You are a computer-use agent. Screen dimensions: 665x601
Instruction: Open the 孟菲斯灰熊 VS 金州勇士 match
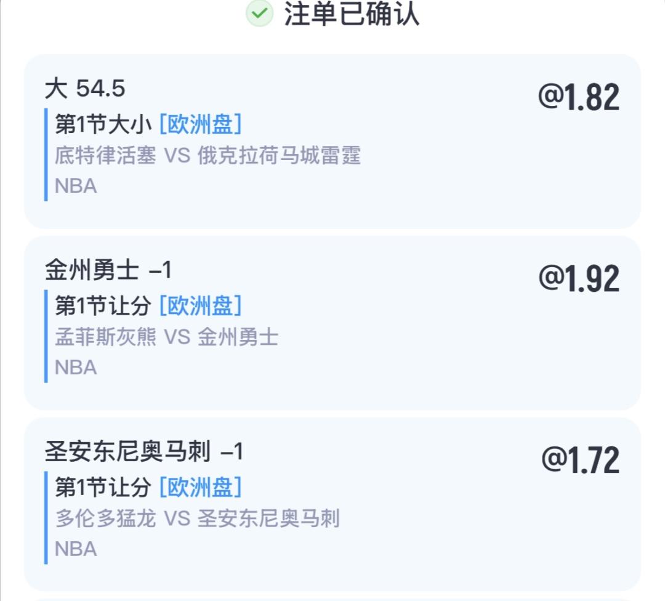click(166, 337)
